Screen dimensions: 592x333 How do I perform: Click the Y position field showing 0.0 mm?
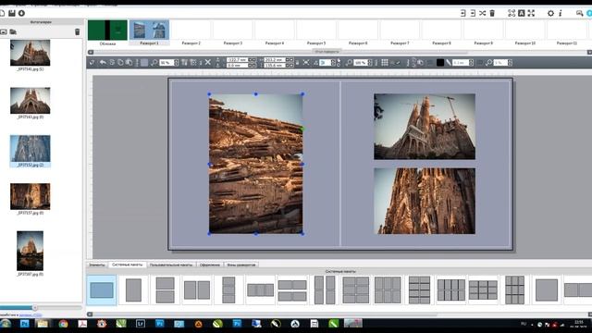click(x=238, y=66)
